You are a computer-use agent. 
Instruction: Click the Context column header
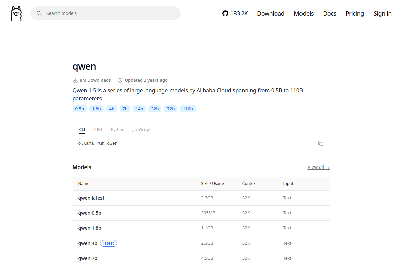point(250,184)
